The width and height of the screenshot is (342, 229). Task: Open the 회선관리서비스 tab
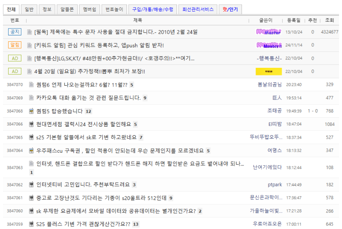click(198, 9)
